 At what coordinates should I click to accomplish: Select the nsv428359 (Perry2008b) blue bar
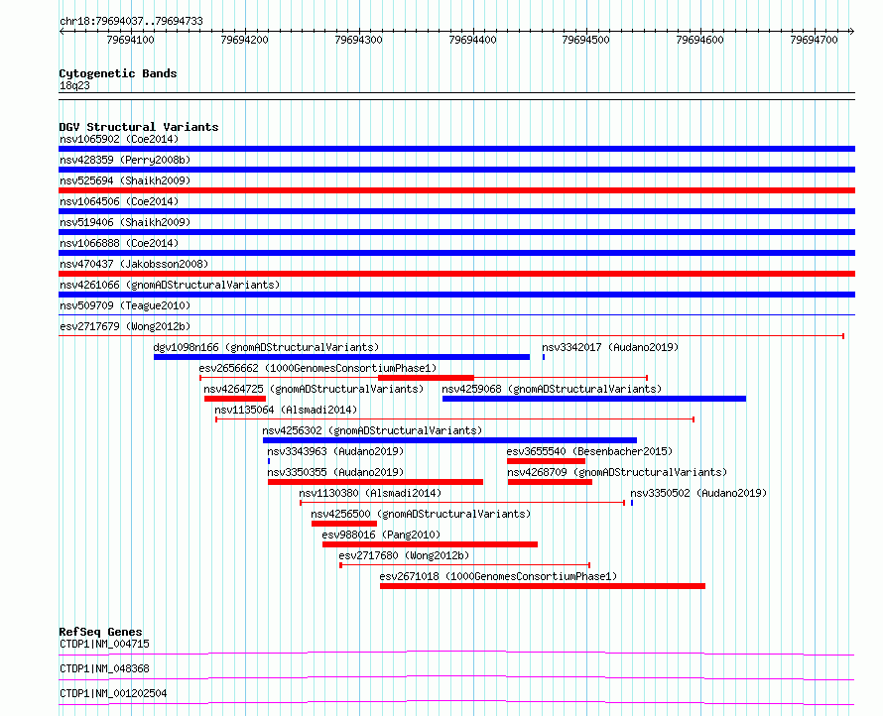456,170
